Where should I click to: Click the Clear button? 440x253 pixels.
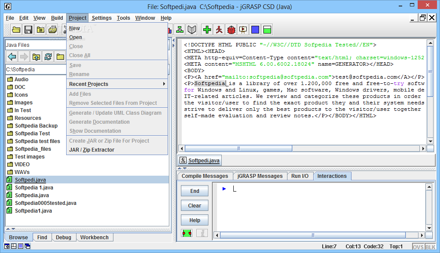(195, 206)
